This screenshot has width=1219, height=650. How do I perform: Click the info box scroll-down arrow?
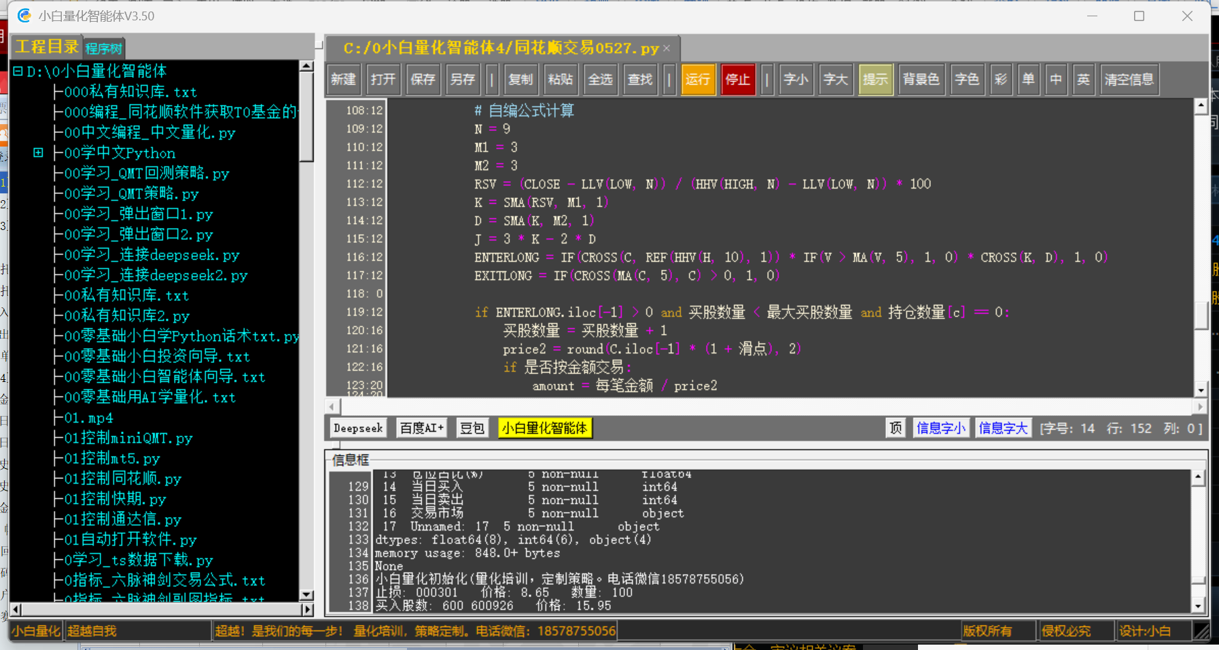pyautogui.click(x=1198, y=606)
